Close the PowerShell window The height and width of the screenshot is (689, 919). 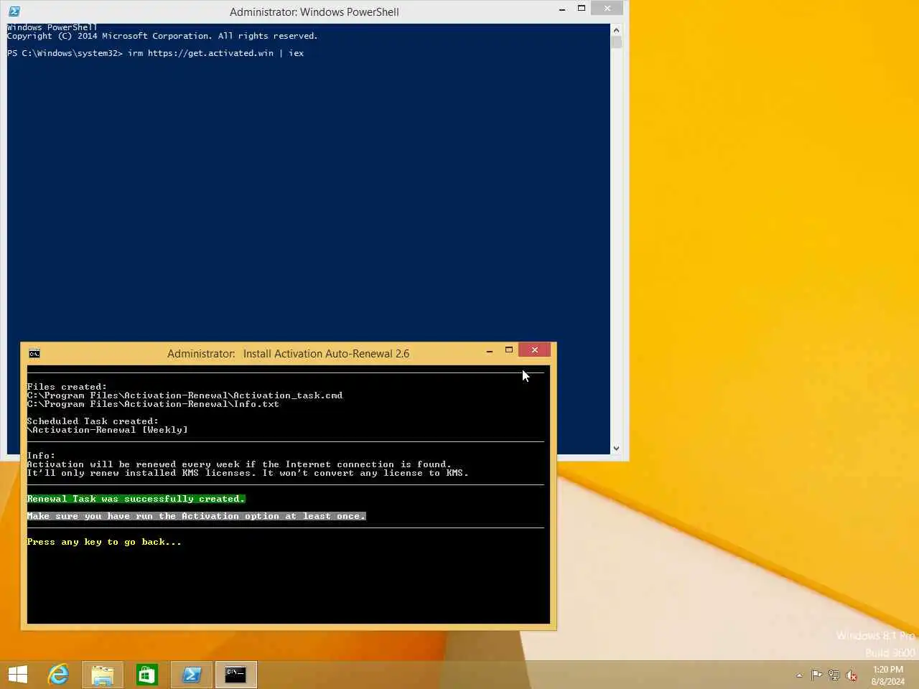click(x=607, y=8)
